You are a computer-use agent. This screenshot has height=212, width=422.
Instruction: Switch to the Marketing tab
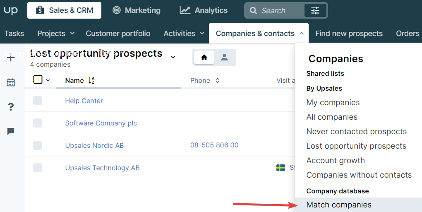[137, 10]
